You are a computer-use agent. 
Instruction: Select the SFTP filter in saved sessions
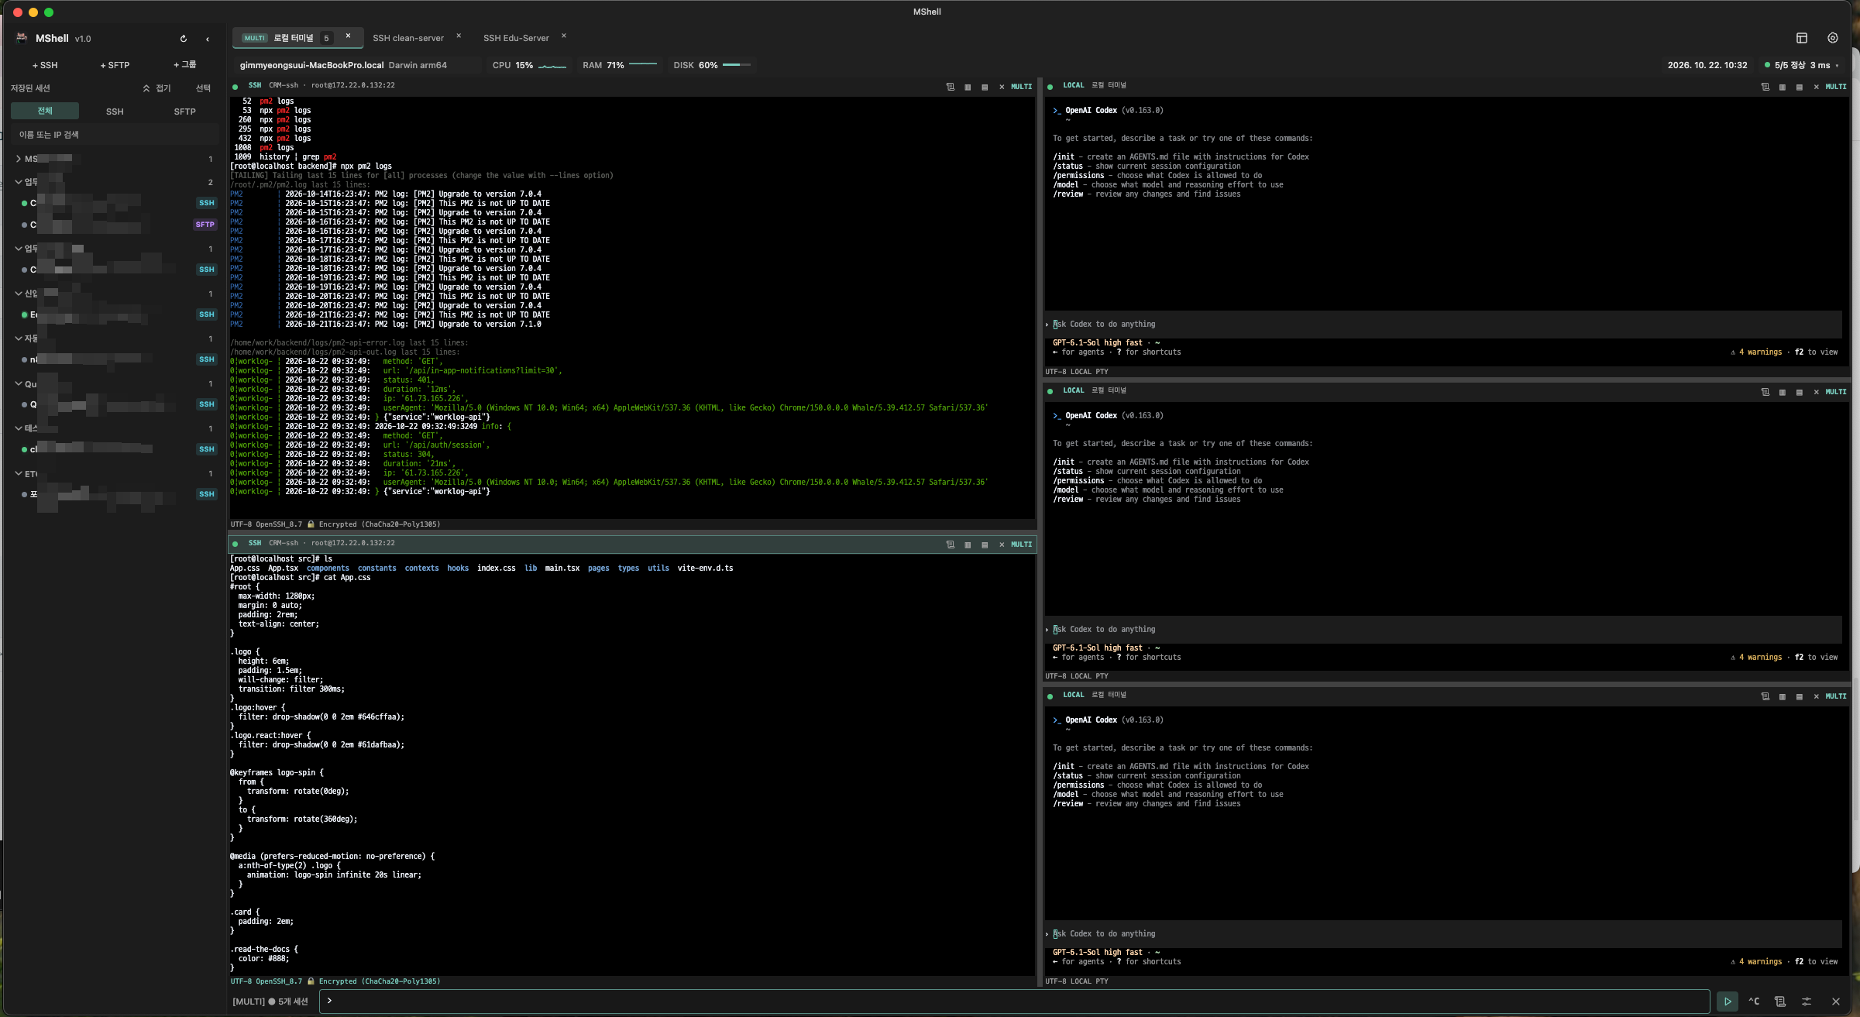[184, 112]
